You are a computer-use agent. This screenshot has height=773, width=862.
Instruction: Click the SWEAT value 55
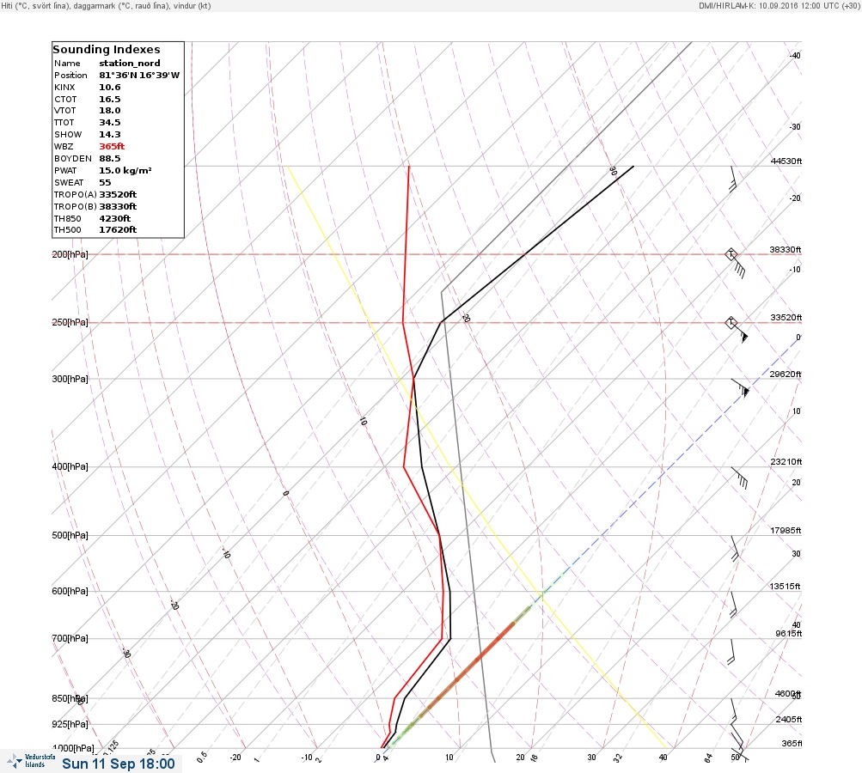pyautogui.click(x=105, y=183)
